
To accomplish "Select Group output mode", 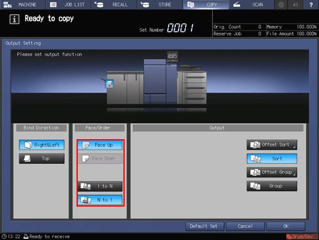I will (x=272, y=186).
